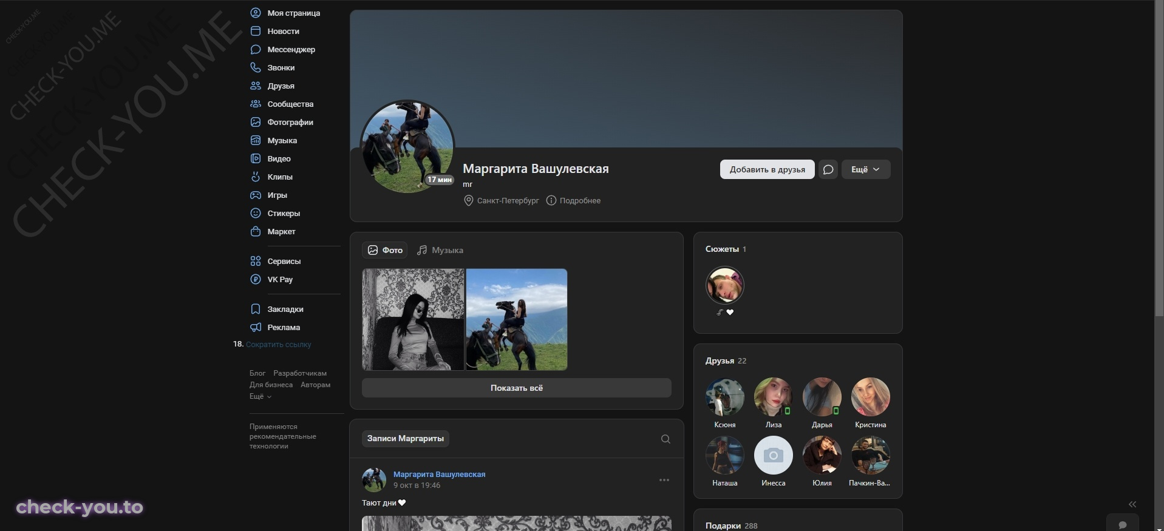Click the small post author avatar

[374, 479]
